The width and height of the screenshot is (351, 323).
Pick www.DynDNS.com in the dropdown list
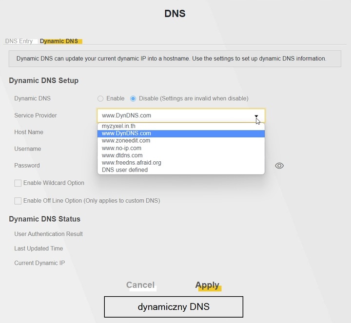pyautogui.click(x=126, y=133)
